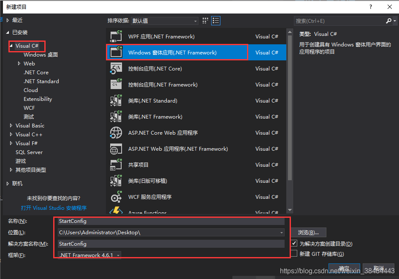Click the shared project (共享项目) icon
This screenshot has width=399, height=279.
(116, 165)
